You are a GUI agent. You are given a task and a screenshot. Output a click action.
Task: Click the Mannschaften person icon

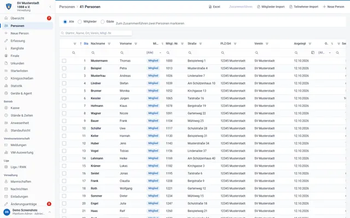(x=6, y=181)
